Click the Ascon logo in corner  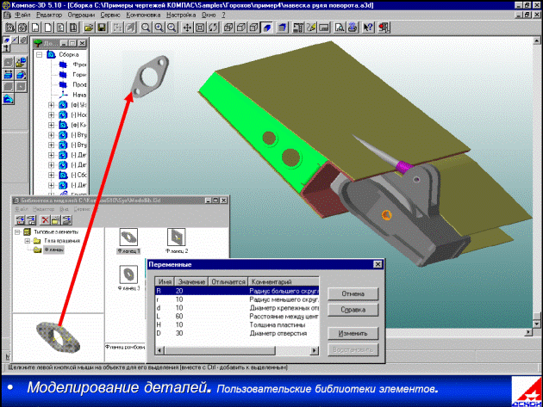click(527, 392)
